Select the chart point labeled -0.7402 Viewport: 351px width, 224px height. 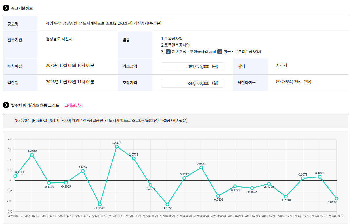click(218, 196)
